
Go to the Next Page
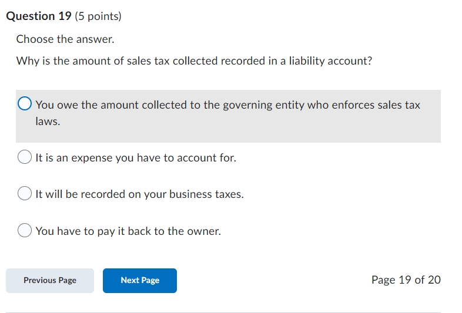pyautogui.click(x=139, y=281)
